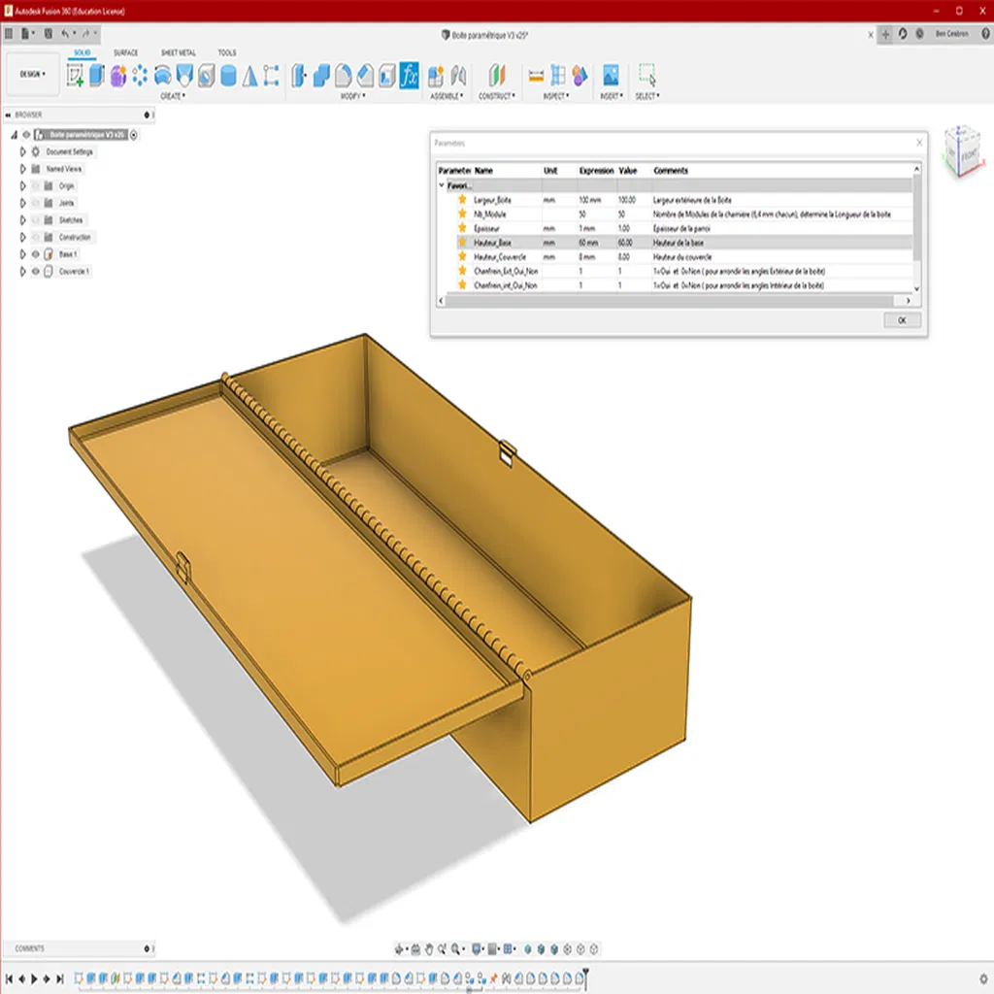Play the timeline forward
Screen dimensions: 994x994
(x=34, y=978)
